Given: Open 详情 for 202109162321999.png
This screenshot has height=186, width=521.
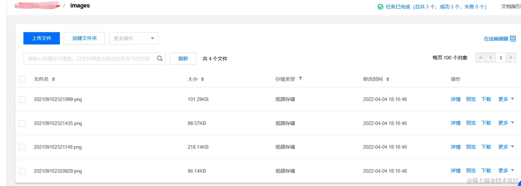Looking at the screenshot, I should [456, 99].
